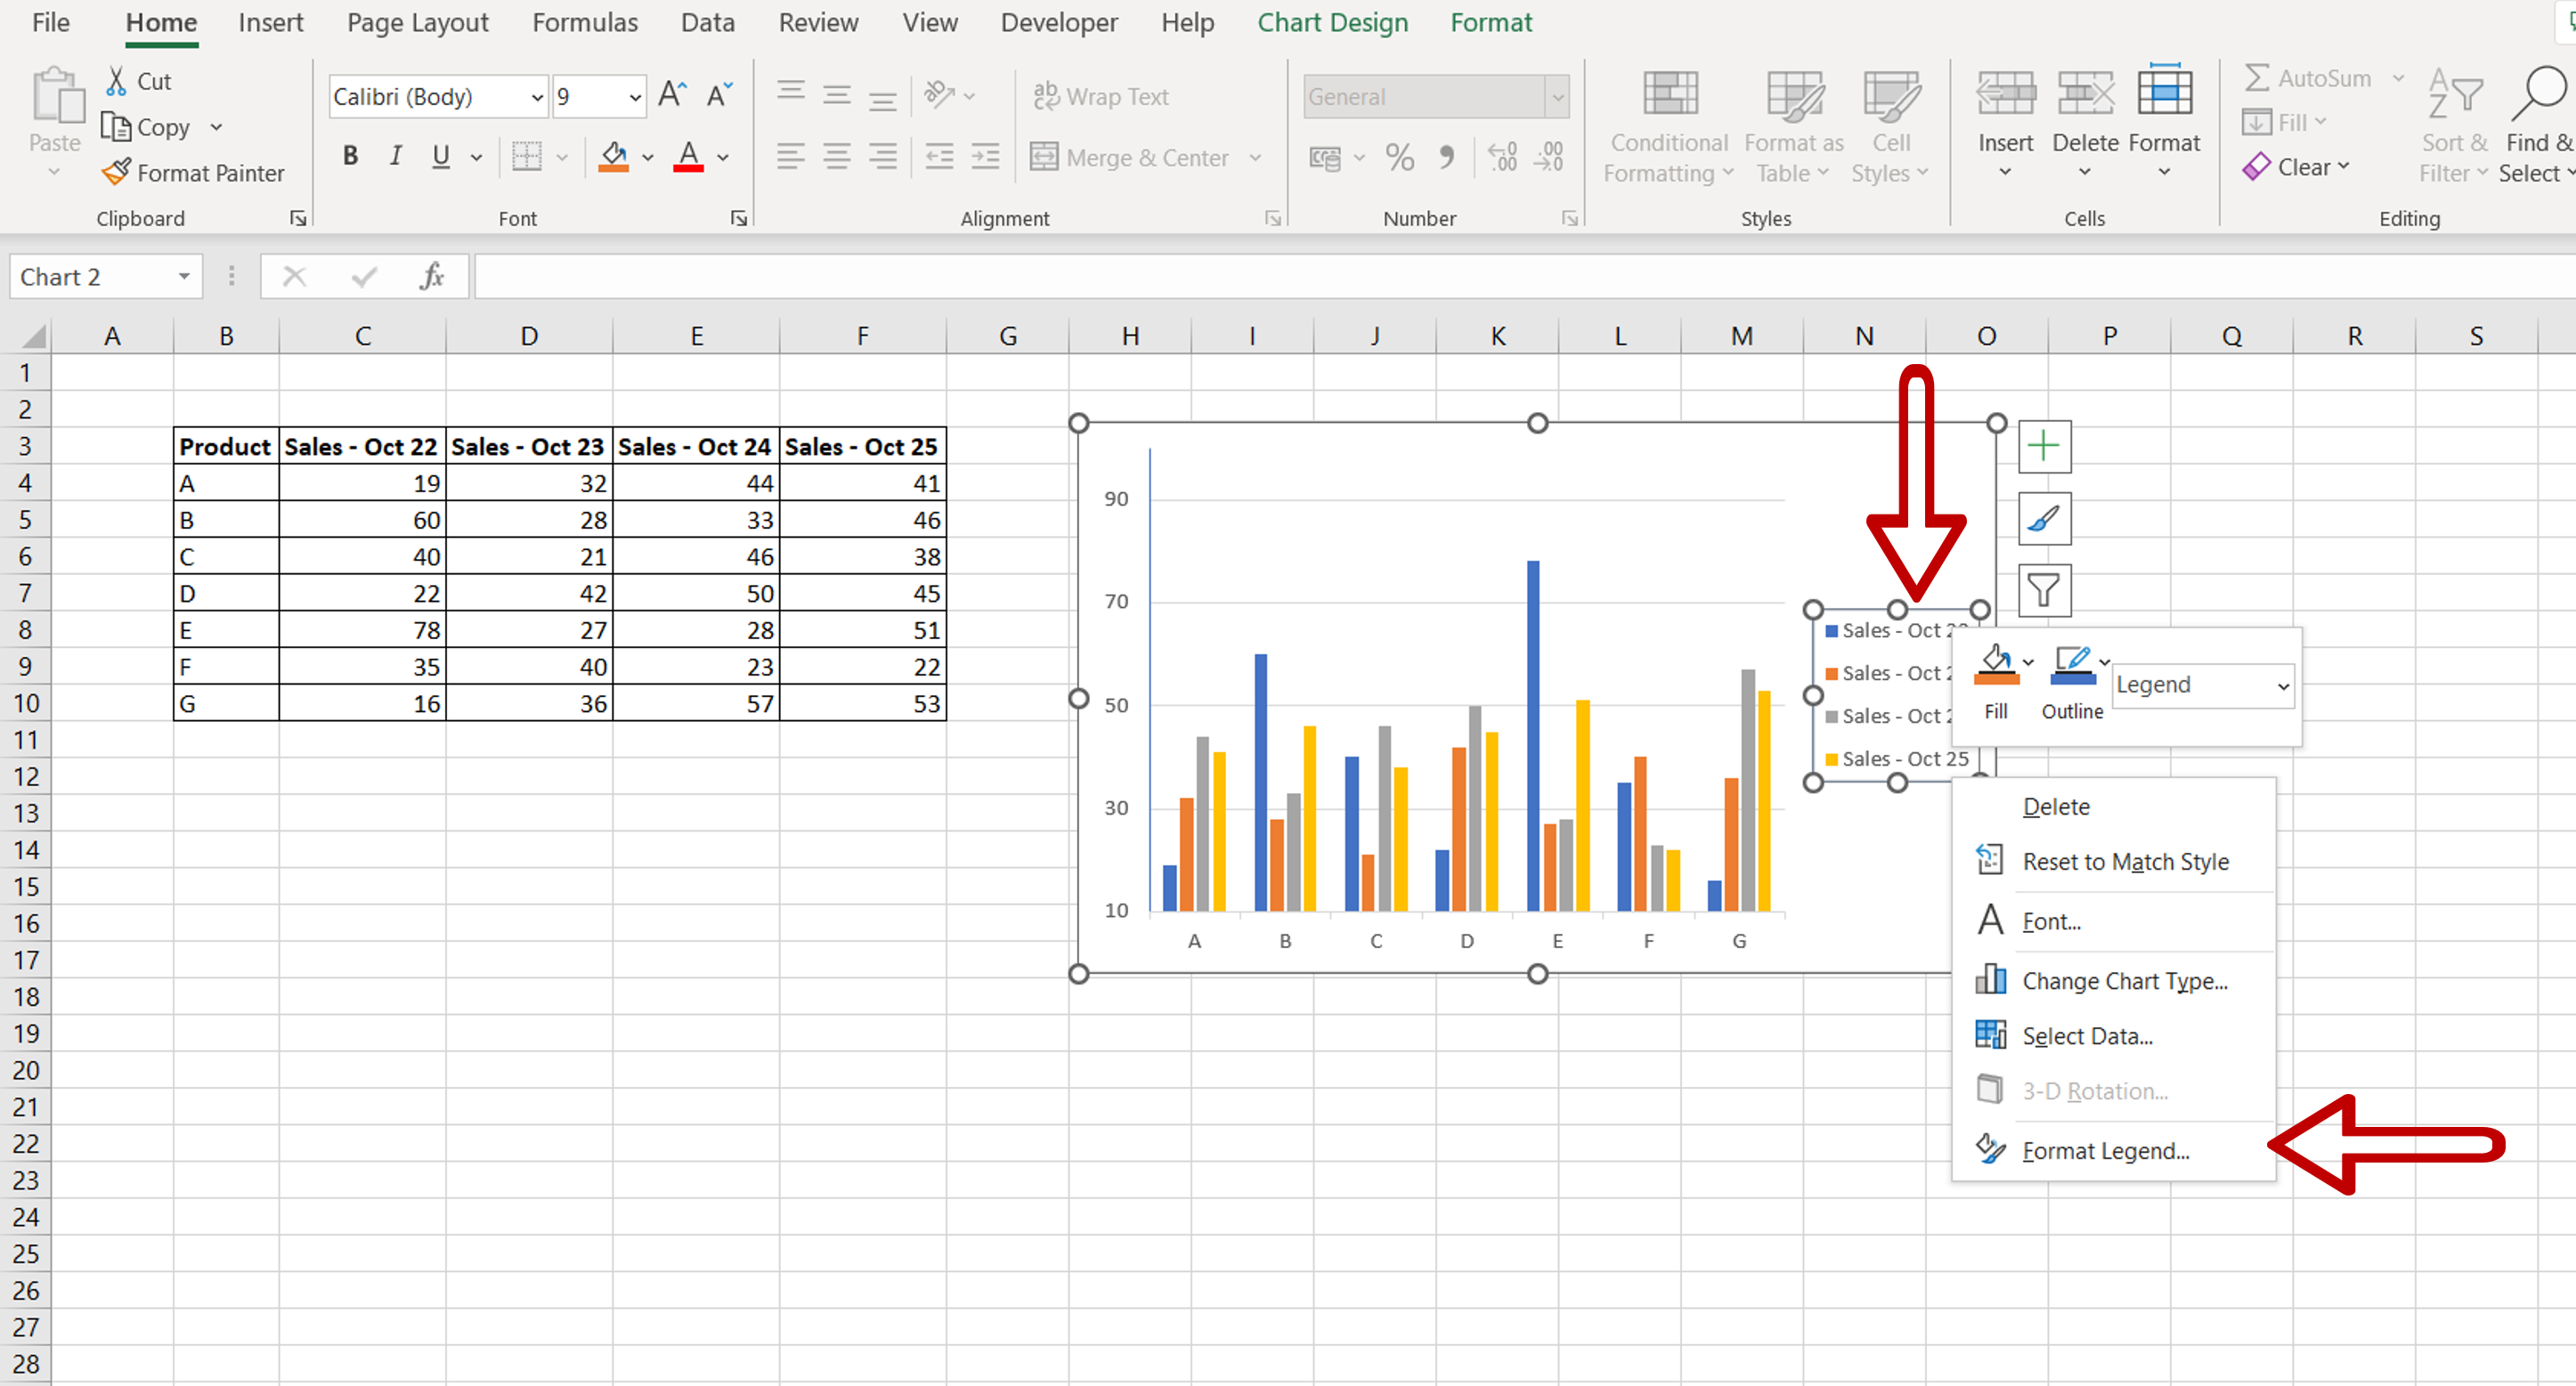Click the Add Chart Element icon

[x=2044, y=445]
